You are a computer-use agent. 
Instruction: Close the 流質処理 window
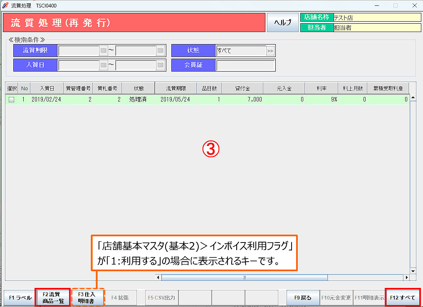tap(414, 5)
